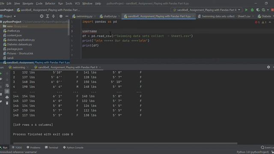Image resolution: width=274 pixels, height=154 pixels.
Task: Clear console output with the trash icon
Action: click(x=7, y=103)
